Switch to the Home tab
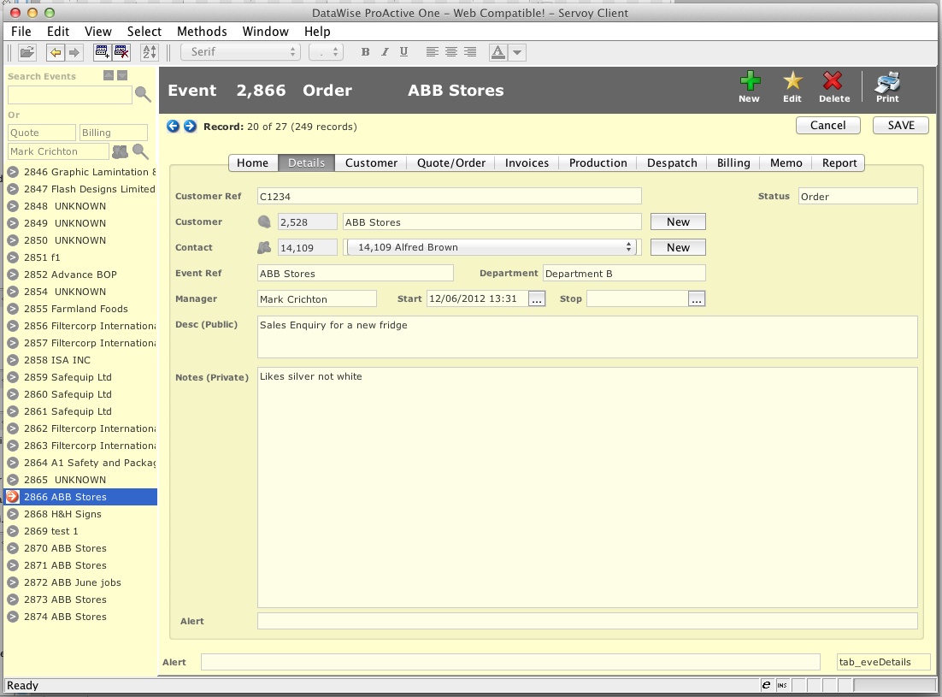 click(x=253, y=162)
